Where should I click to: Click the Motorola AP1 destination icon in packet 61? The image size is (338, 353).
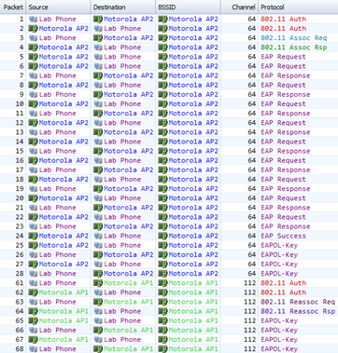[98, 283]
